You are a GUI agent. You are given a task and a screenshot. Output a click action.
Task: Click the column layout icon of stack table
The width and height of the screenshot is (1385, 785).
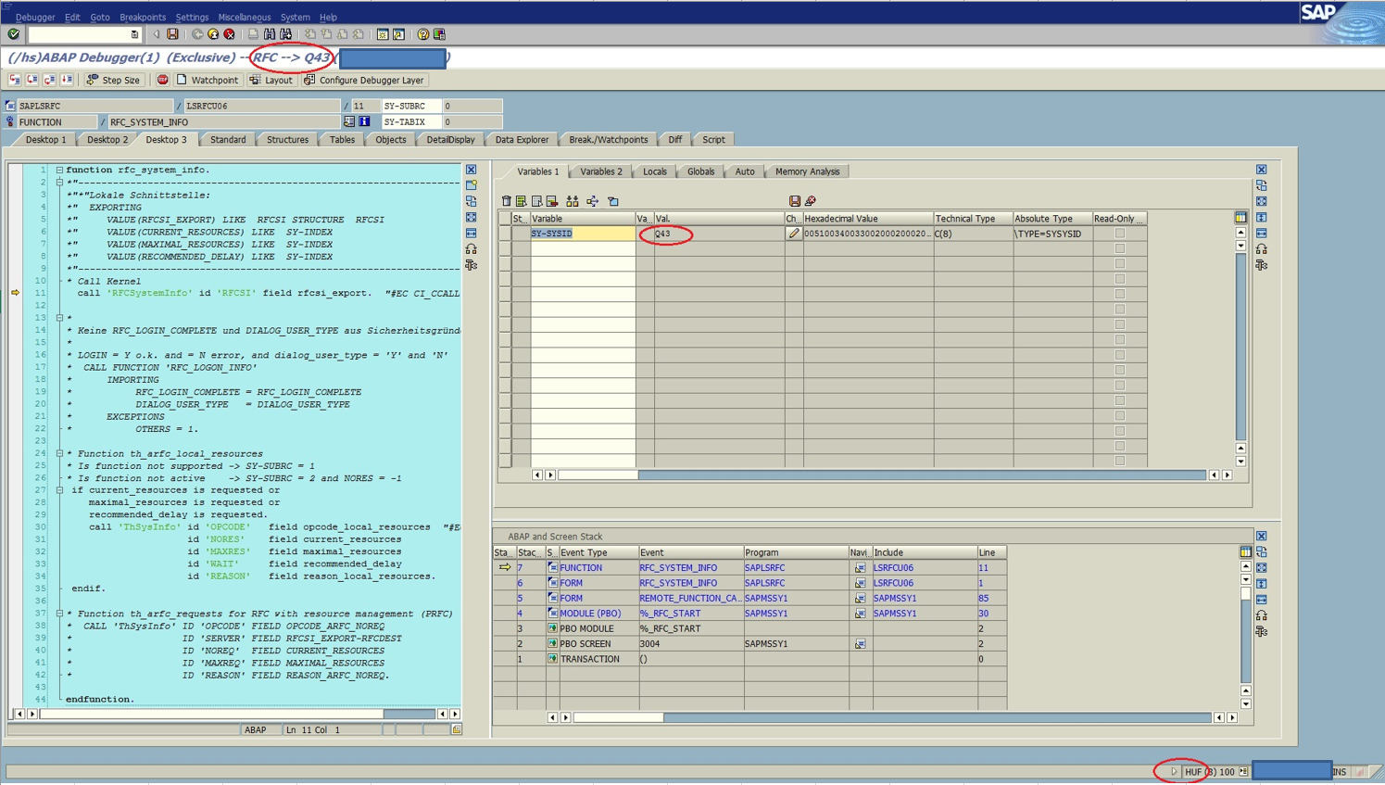1245,552
